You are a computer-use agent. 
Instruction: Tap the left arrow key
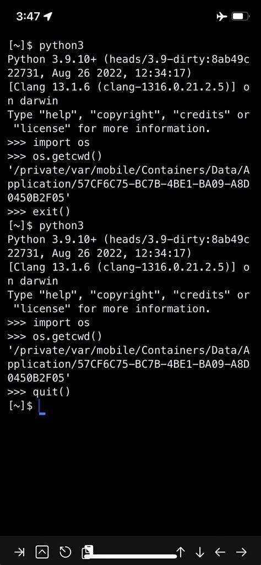(x=220, y=552)
